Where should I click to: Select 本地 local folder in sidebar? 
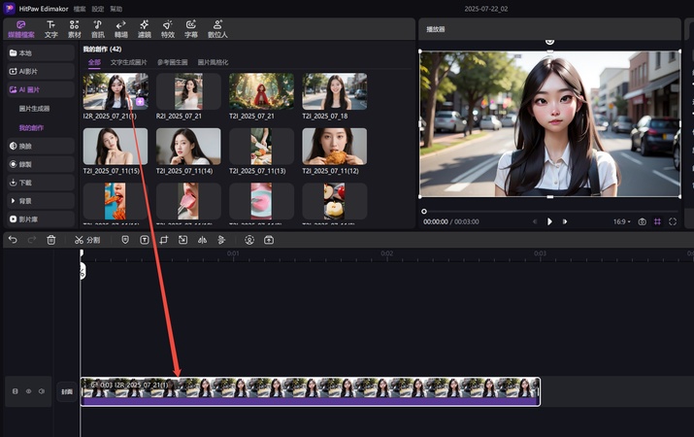[x=41, y=53]
